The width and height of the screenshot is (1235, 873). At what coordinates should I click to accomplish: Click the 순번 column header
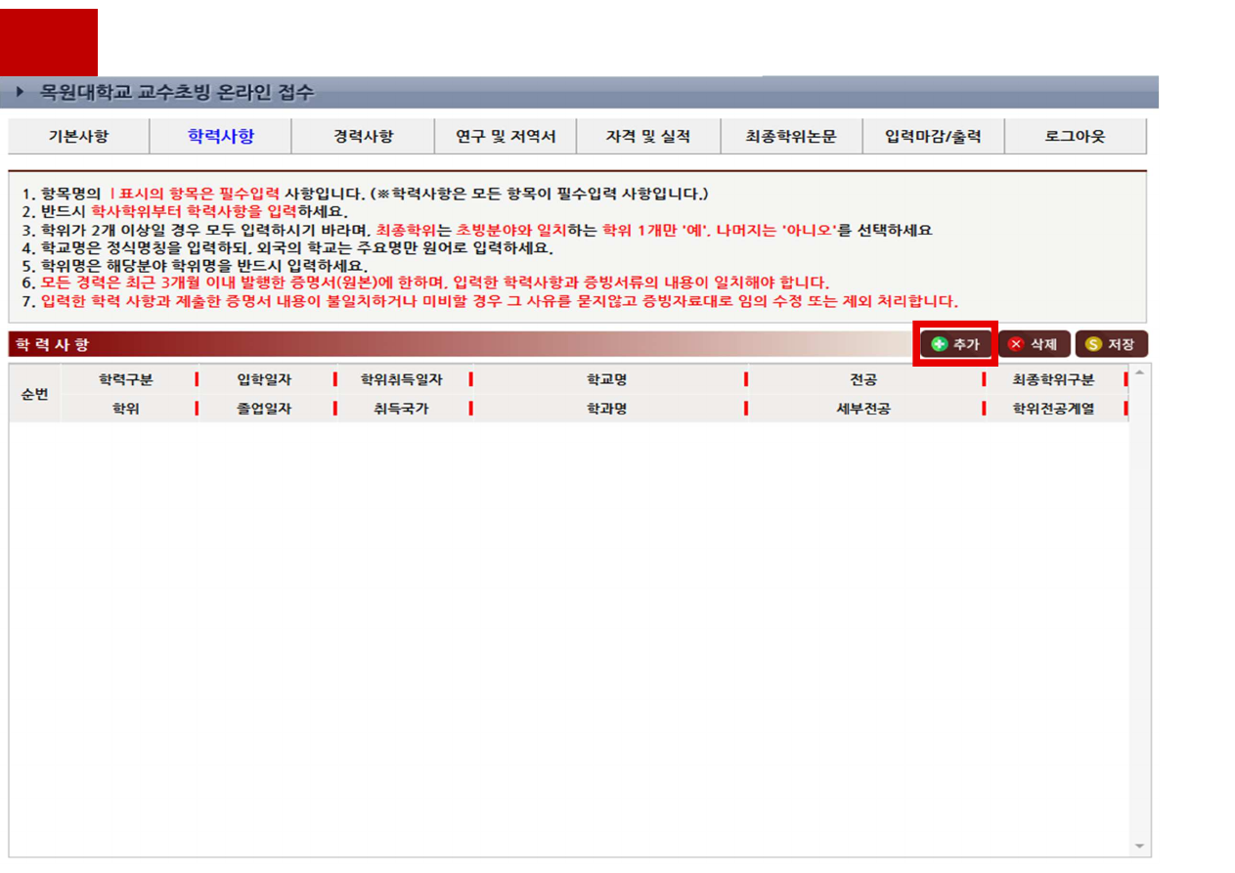34,394
